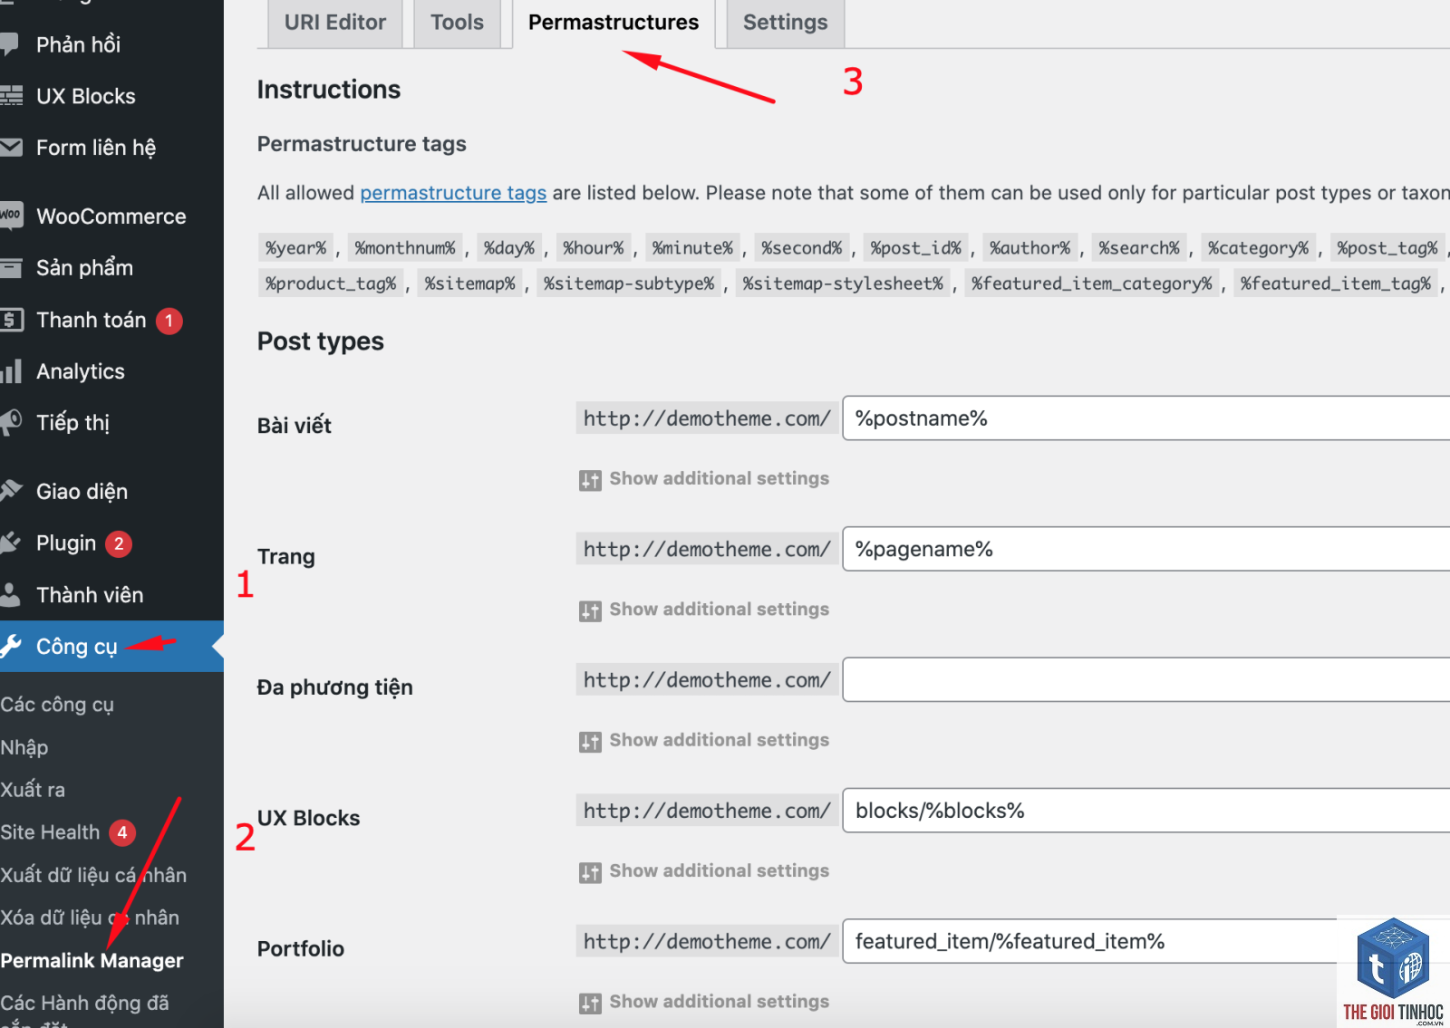Open the WooCommerce menu

[111, 216]
